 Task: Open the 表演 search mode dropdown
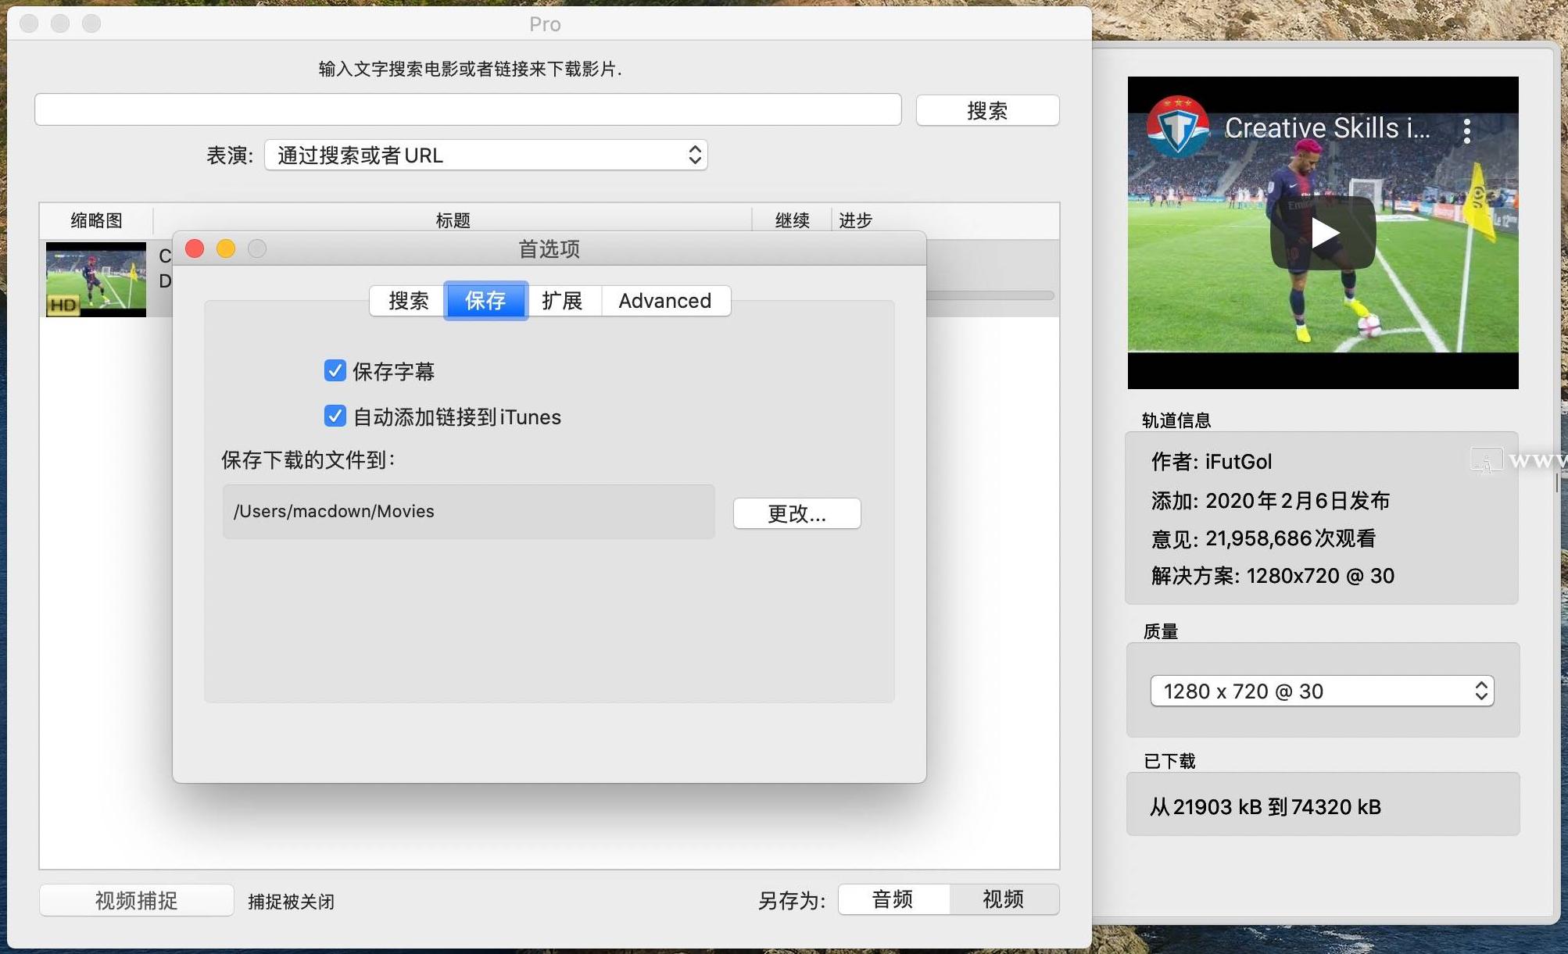[x=486, y=155]
